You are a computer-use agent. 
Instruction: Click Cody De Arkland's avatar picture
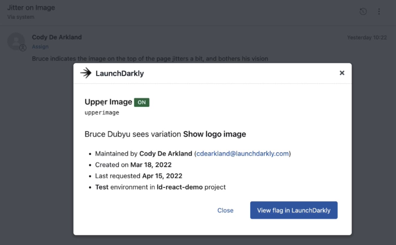tap(16, 41)
